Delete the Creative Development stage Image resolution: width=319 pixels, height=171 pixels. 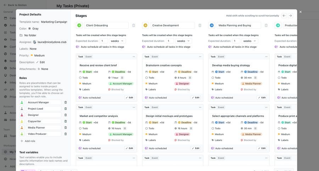(x=200, y=25)
